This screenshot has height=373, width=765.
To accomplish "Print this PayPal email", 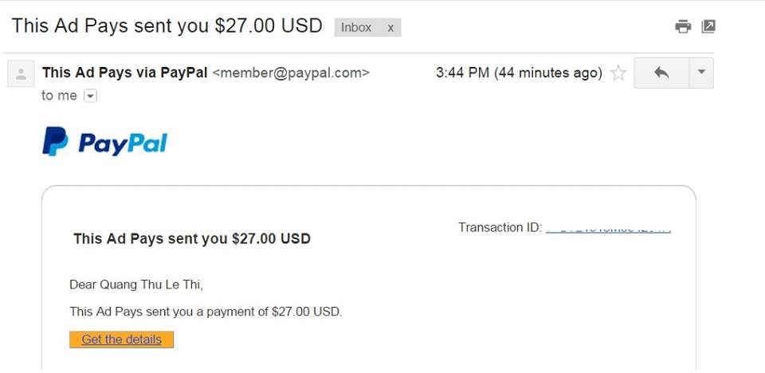I will coord(683,26).
